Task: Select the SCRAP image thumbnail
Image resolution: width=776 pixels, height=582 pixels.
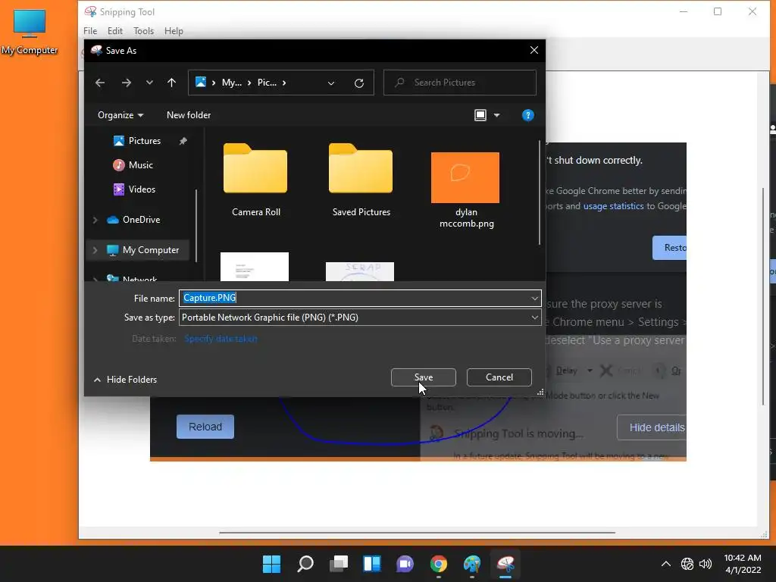Action: click(x=360, y=272)
